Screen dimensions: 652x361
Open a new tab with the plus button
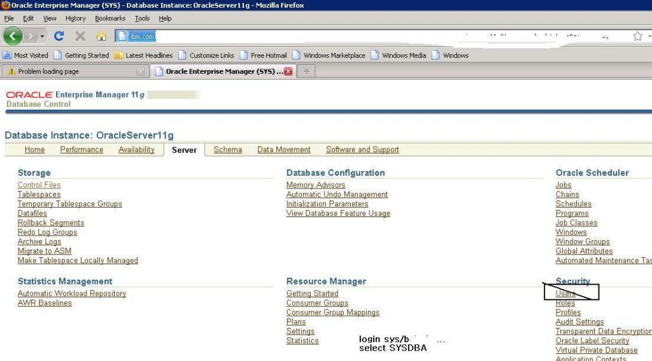306,71
